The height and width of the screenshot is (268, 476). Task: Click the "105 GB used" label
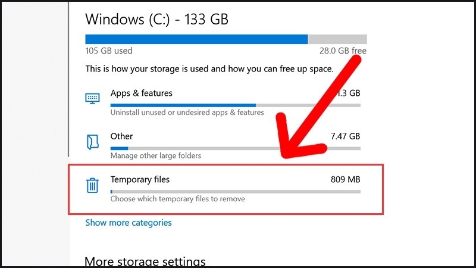click(109, 51)
